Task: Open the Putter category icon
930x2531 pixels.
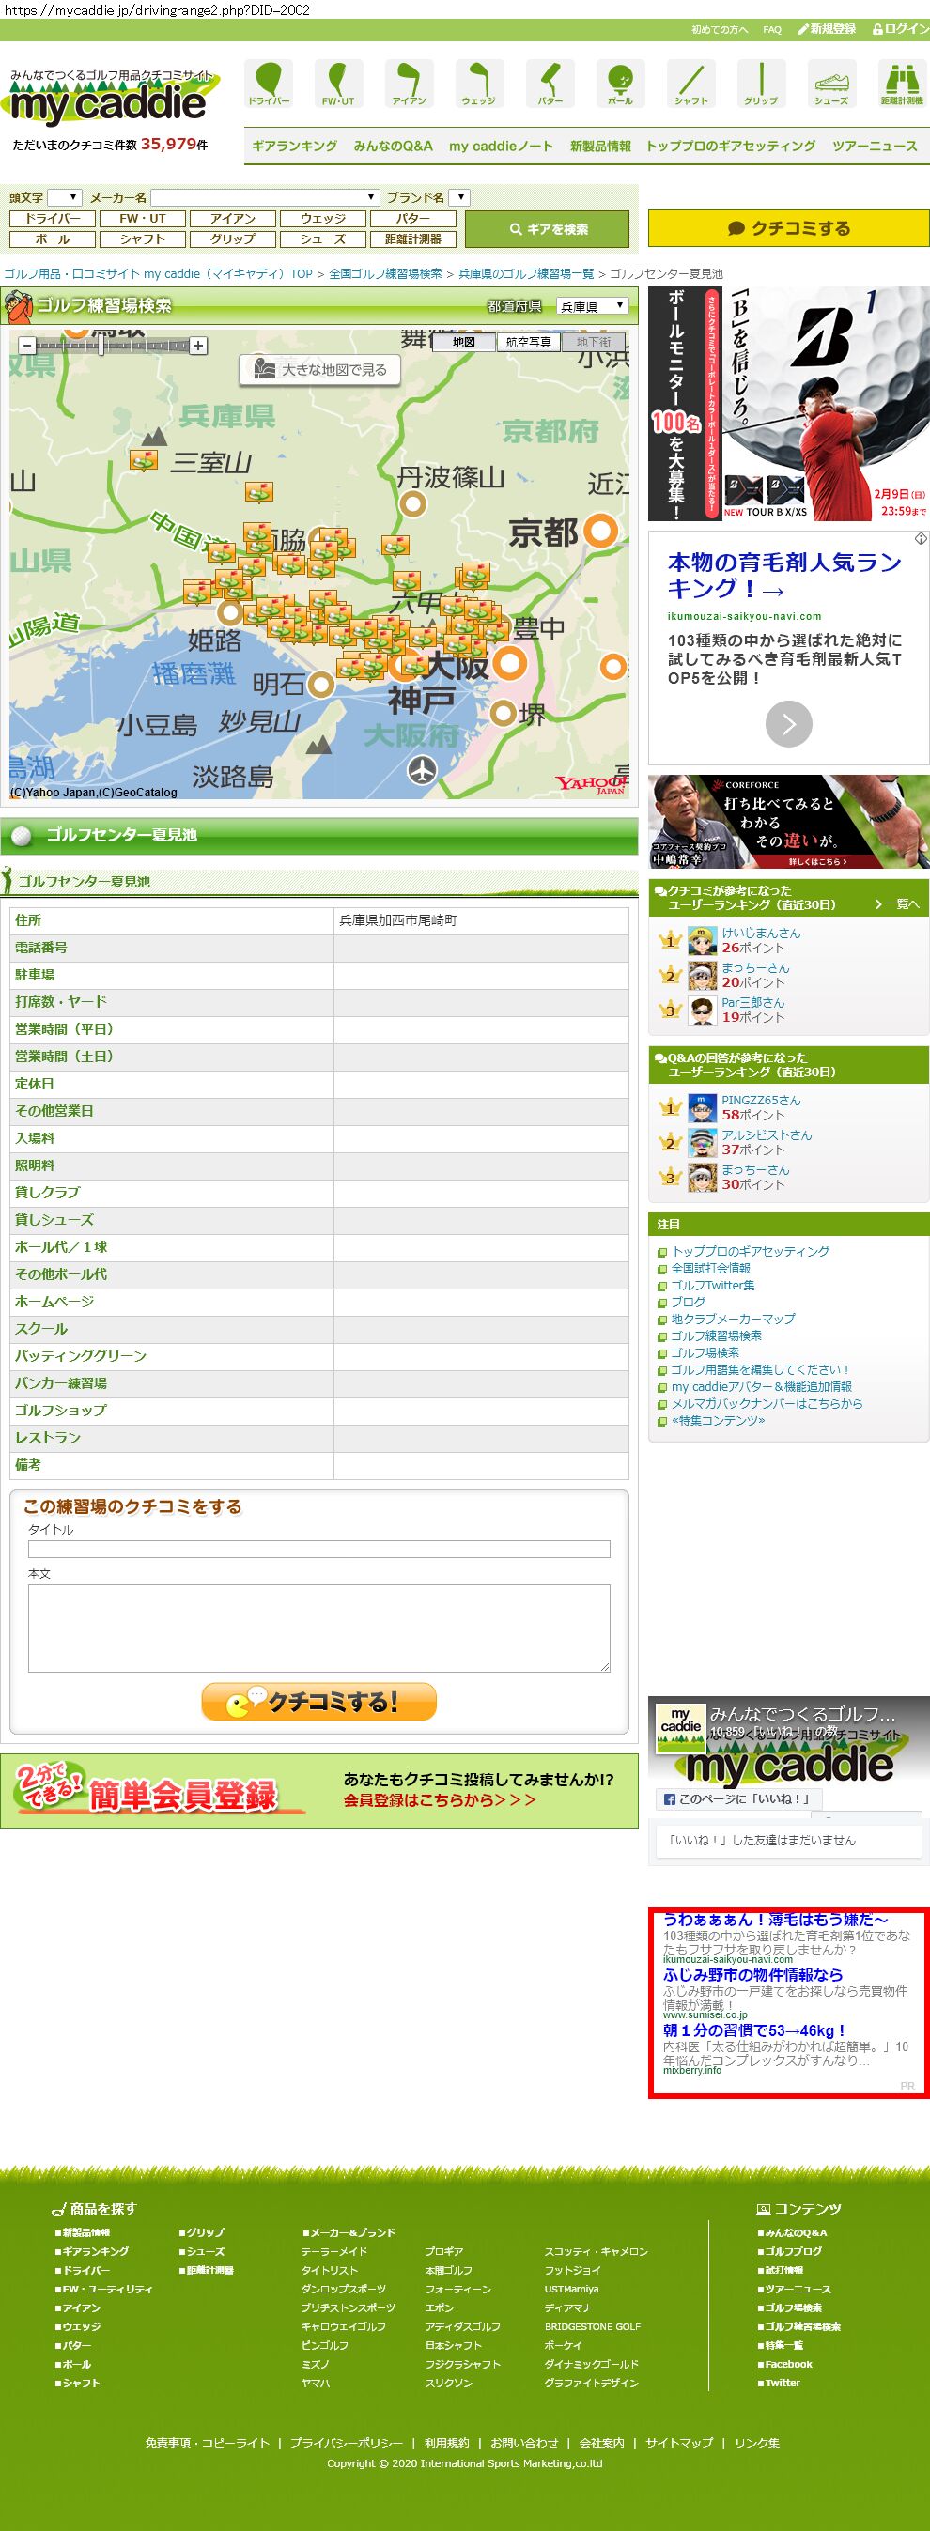Action: point(550,83)
